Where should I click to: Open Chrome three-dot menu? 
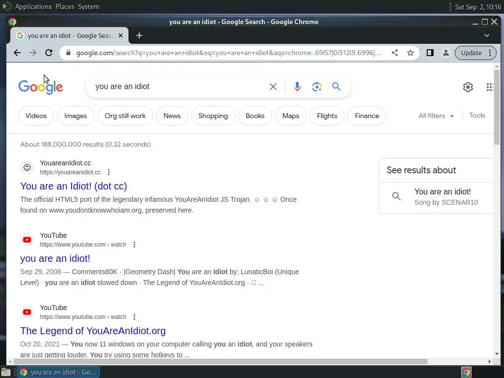click(490, 53)
